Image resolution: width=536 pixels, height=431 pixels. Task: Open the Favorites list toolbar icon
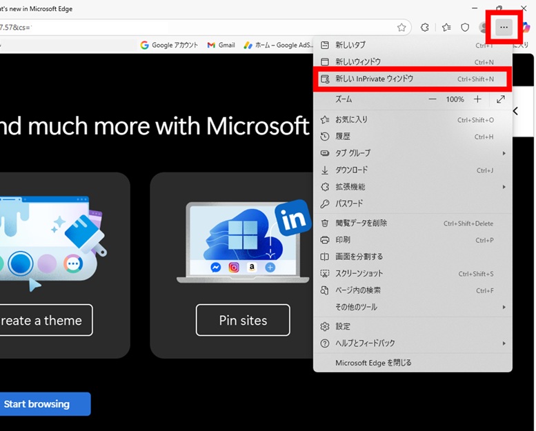coord(446,28)
